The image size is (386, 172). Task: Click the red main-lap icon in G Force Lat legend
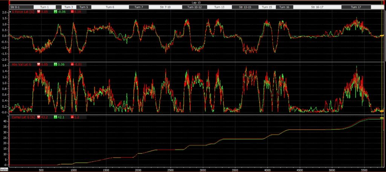[x=38, y=12]
